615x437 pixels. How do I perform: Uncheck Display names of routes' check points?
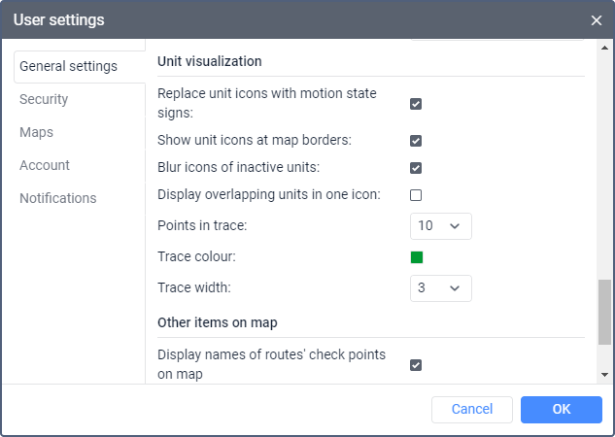pyautogui.click(x=416, y=365)
